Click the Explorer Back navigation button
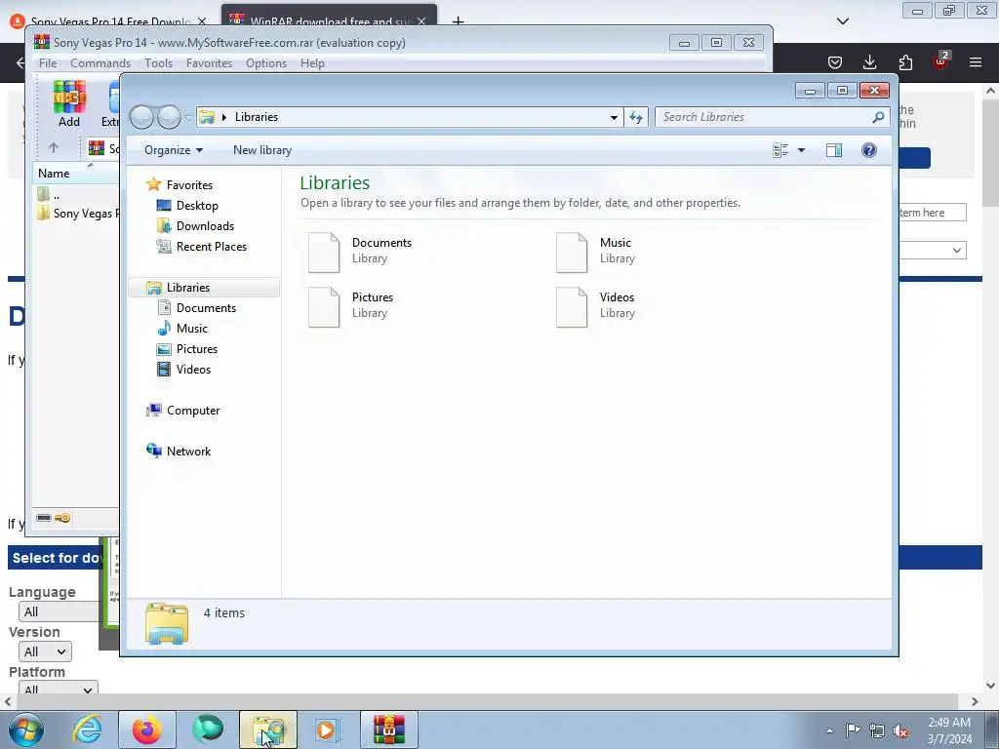 pyautogui.click(x=142, y=117)
